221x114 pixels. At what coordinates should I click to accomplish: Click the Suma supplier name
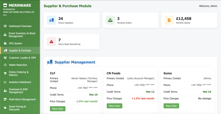[x=168, y=73]
